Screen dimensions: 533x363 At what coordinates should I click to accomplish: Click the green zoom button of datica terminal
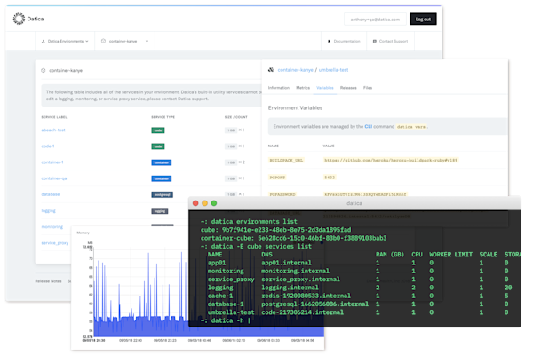pyautogui.click(x=214, y=203)
